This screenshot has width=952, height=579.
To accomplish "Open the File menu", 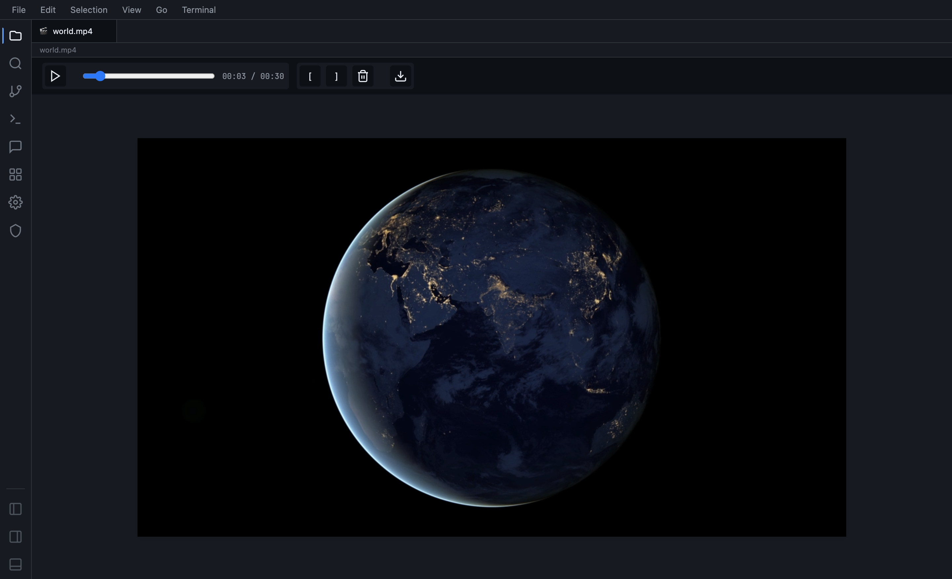I will 19,10.
